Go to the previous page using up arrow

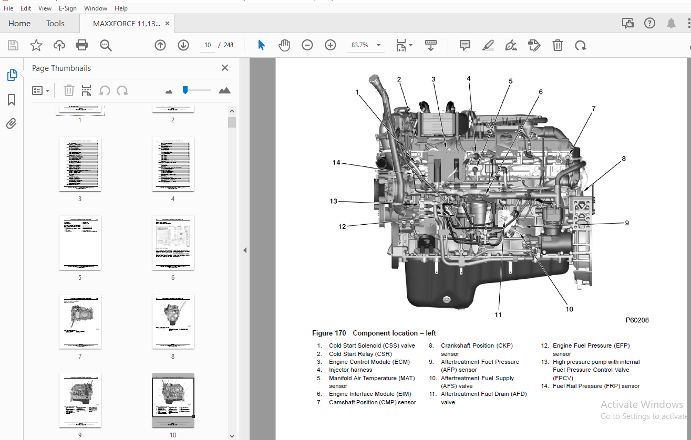click(x=160, y=45)
